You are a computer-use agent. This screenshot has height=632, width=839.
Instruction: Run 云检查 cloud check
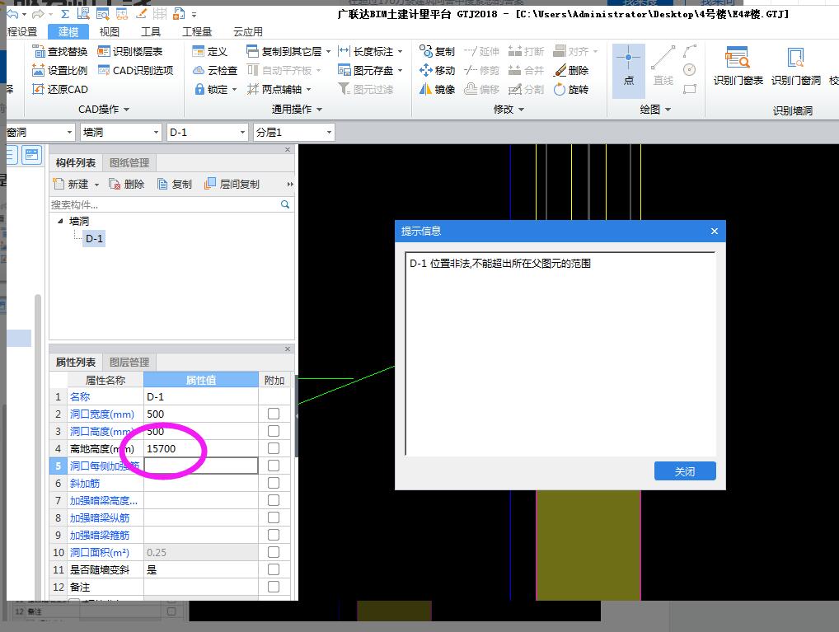[215, 70]
